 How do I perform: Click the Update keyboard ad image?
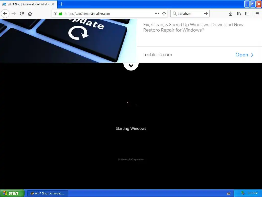click(x=69, y=41)
